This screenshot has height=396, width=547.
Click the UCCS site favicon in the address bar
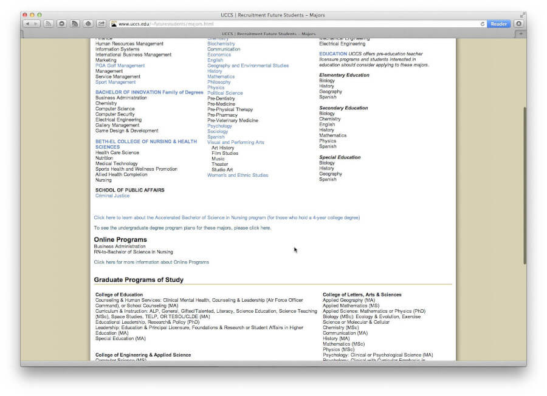[114, 24]
